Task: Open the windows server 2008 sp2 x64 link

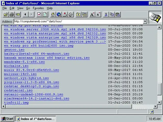Action: [x=55, y=29]
